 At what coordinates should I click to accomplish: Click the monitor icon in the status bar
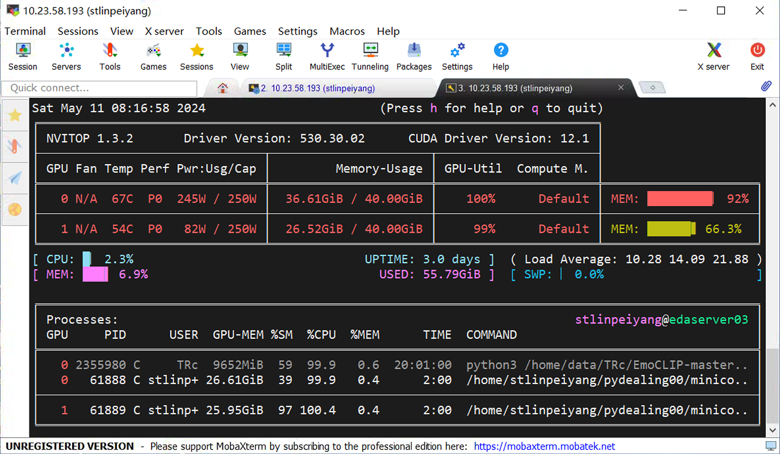click(771, 446)
